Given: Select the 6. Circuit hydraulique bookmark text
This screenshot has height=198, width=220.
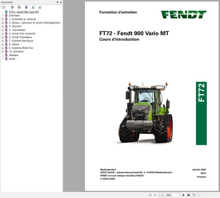Looking at the screenshot, I should tap(21, 37).
